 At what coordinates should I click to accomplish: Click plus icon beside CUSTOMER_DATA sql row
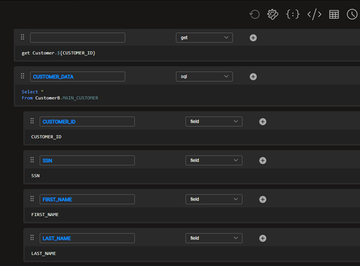[253, 77]
